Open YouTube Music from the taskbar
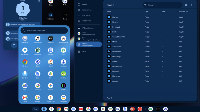200x112 pixels. (x=140, y=109)
